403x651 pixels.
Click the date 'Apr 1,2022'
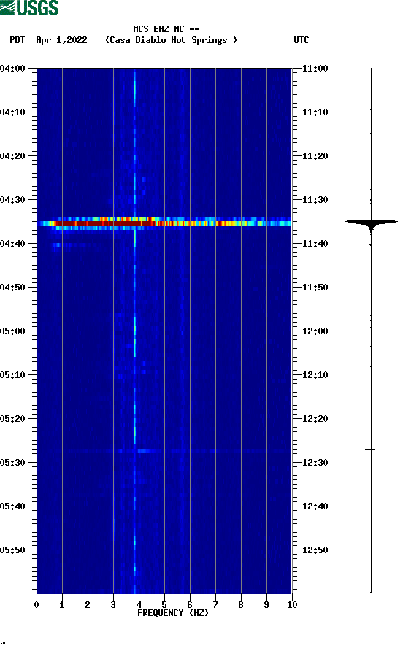coord(61,40)
